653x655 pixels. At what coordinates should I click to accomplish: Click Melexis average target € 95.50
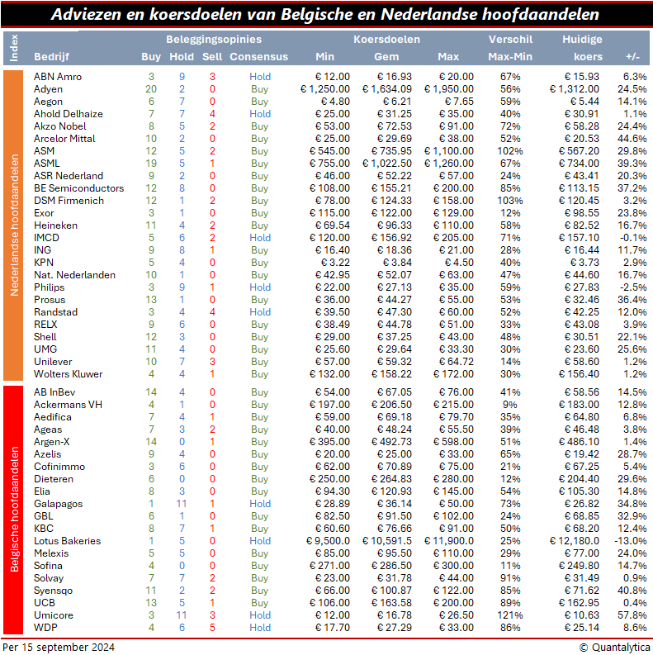click(x=394, y=553)
